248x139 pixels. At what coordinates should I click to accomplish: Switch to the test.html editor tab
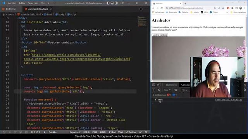pos(10,9)
